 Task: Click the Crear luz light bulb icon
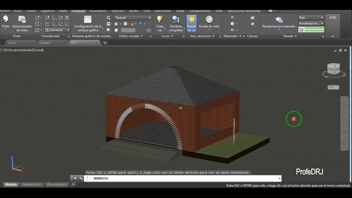click(159, 19)
